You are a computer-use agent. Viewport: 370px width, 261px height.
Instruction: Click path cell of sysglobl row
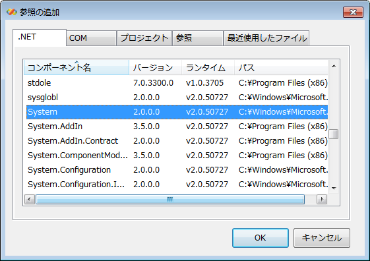(283, 98)
